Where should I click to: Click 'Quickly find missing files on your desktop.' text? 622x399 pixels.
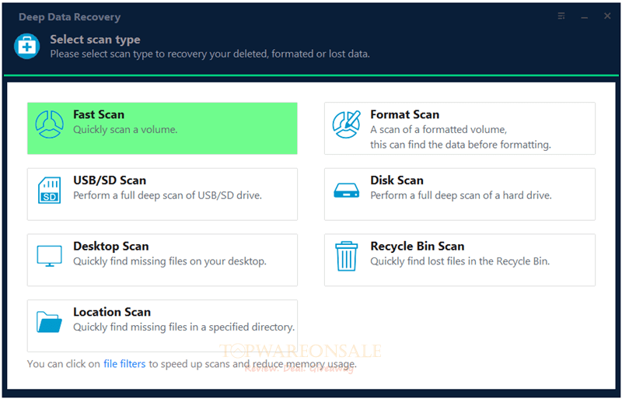tap(169, 261)
